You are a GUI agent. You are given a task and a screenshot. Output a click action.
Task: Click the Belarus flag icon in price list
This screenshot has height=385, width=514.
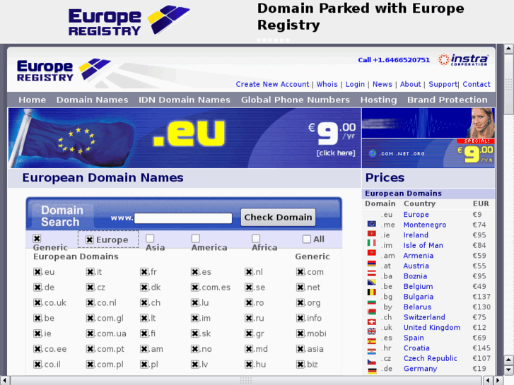(371, 312)
